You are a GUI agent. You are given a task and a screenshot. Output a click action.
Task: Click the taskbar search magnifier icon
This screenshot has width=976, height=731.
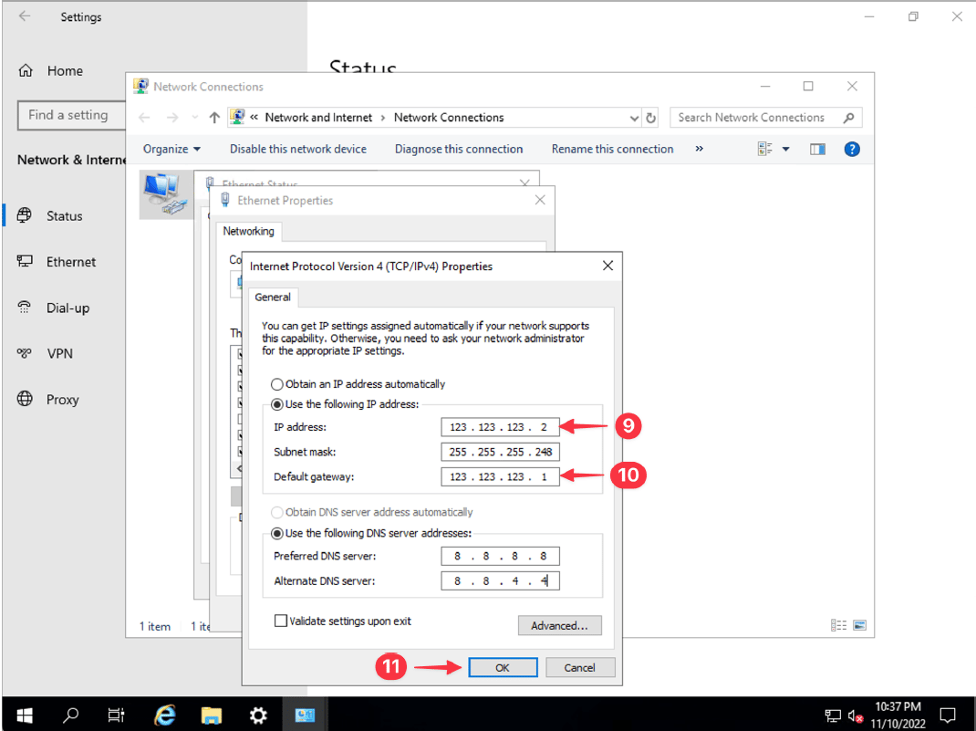coord(71,715)
